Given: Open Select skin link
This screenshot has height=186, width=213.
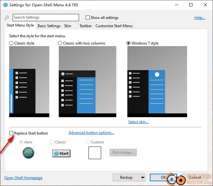Looking at the screenshot, I should pyautogui.click(x=138, y=122).
